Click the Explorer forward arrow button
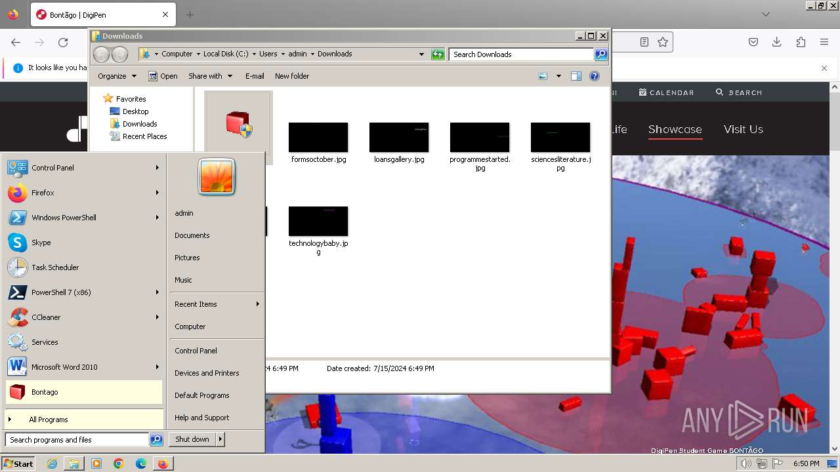Screen dimensions: 840x472 click(x=119, y=54)
